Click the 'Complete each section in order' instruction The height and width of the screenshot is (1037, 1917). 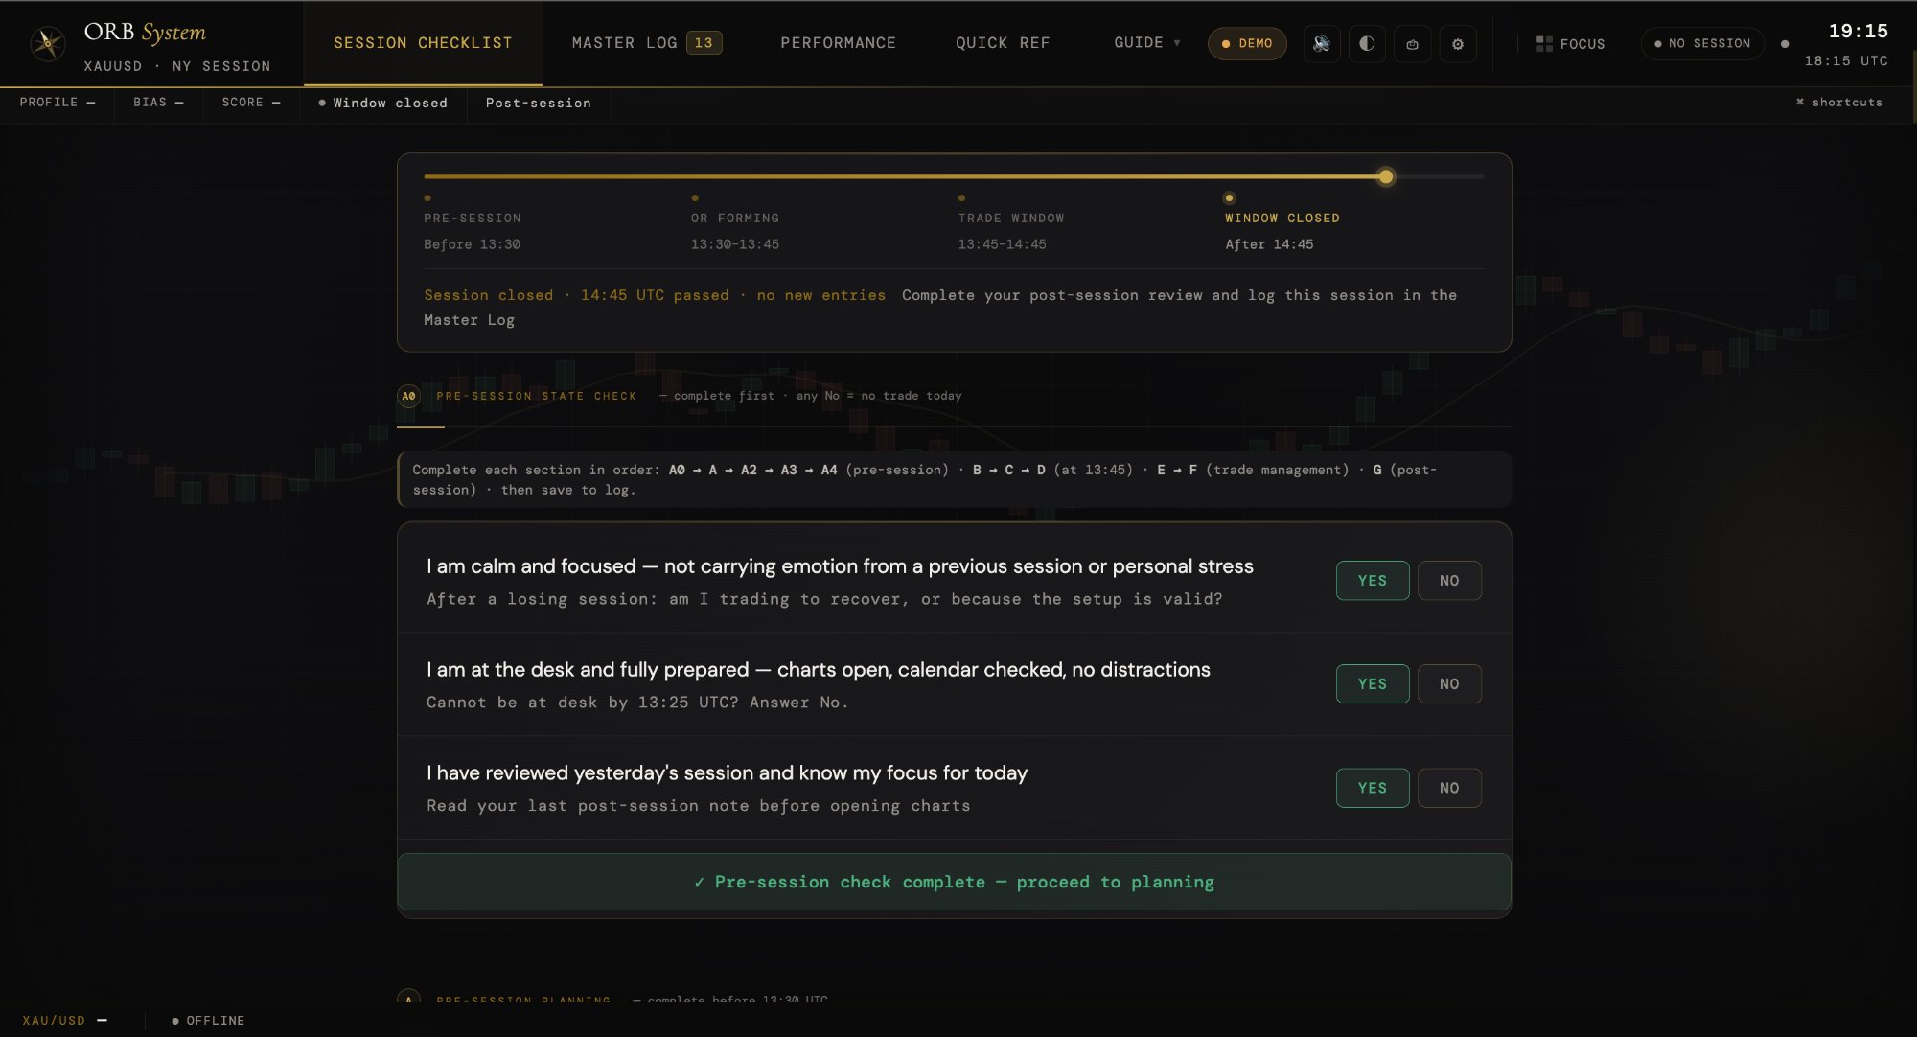tap(954, 479)
